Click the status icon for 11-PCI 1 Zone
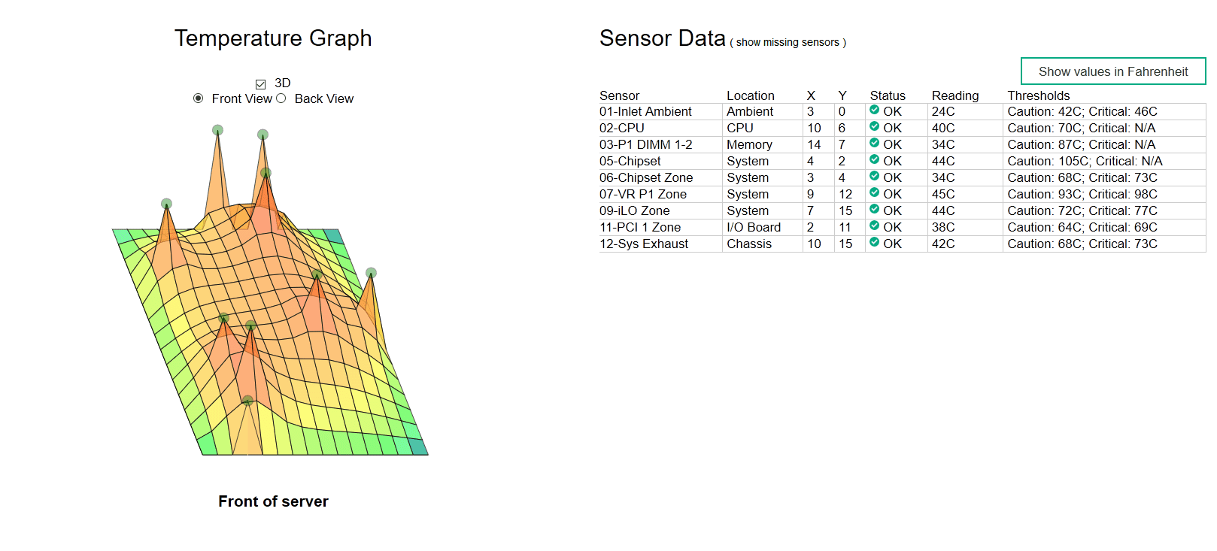The width and height of the screenshot is (1217, 551). pos(874,226)
